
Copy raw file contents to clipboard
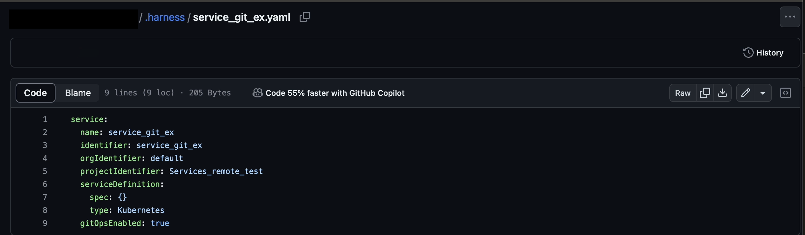click(x=705, y=93)
